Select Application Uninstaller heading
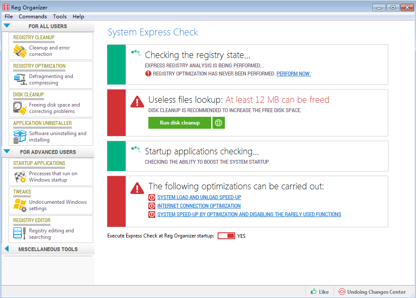The height and width of the screenshot is (298, 416). [42, 123]
